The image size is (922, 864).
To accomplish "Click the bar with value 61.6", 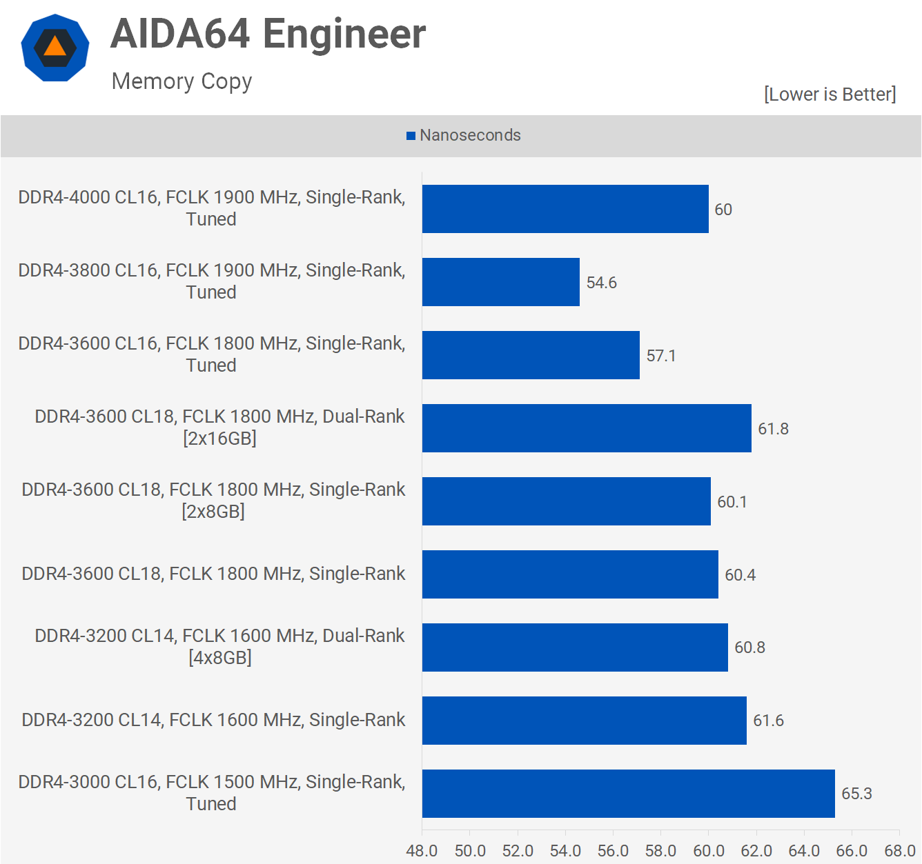I will pos(585,721).
